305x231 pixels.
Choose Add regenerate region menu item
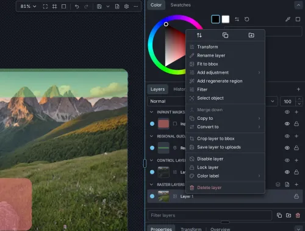pyautogui.click(x=225, y=81)
